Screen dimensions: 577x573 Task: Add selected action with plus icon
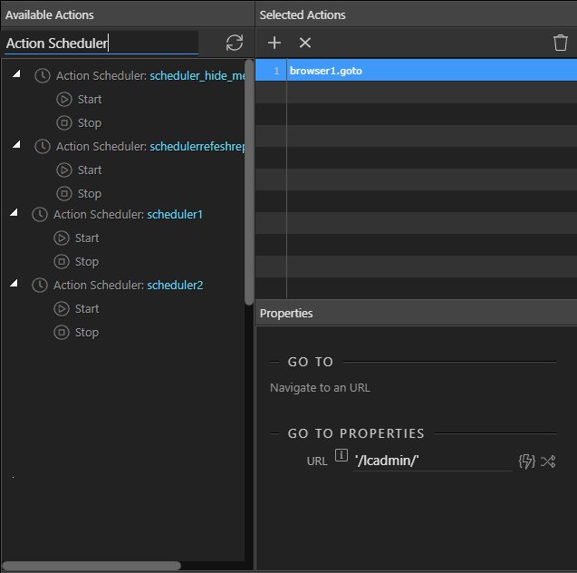[x=274, y=43]
